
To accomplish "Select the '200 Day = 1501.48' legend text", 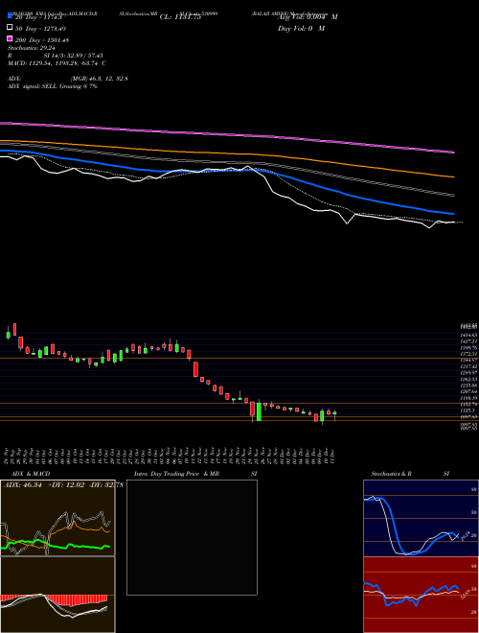I will click(x=42, y=40).
